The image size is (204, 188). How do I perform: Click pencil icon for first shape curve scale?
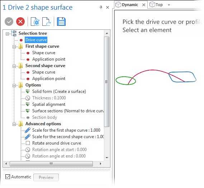coord(28,130)
